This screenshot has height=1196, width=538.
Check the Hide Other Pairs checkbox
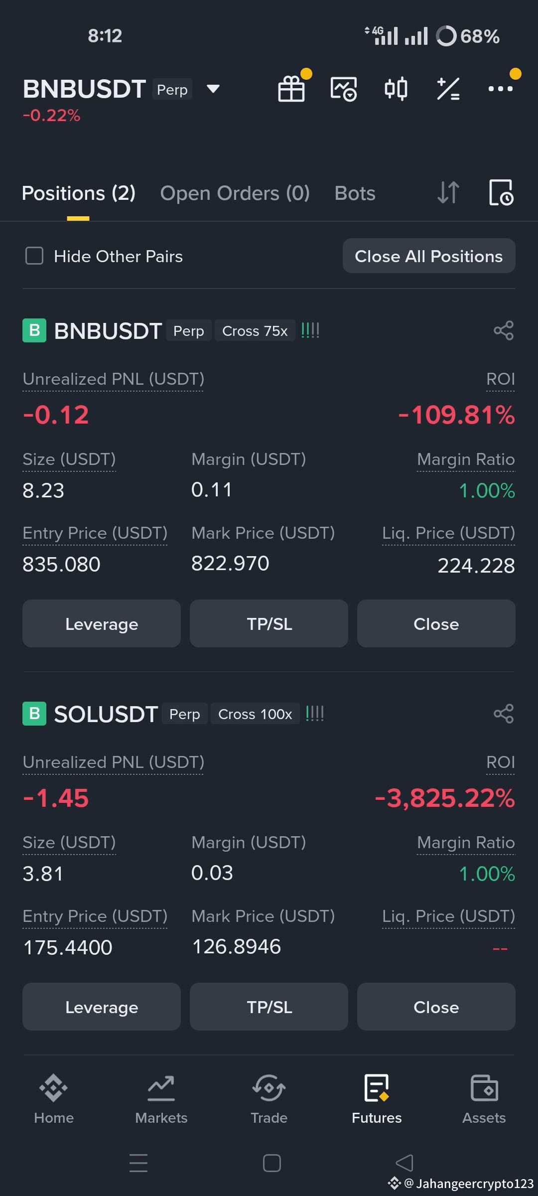[34, 256]
